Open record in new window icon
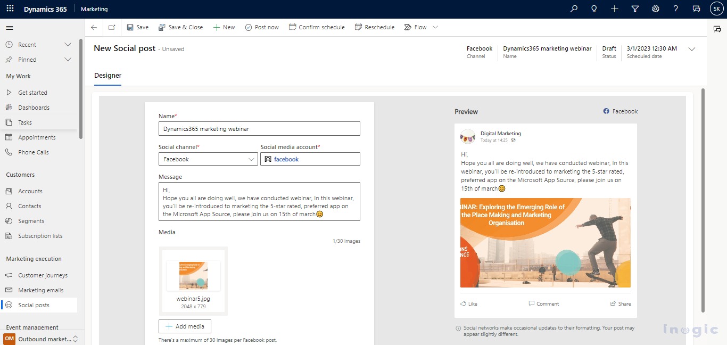727x345 pixels. click(x=112, y=27)
